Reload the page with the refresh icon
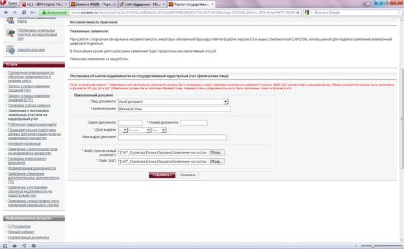The height and width of the screenshot is (249, 404). pyautogui.click(x=23, y=12)
